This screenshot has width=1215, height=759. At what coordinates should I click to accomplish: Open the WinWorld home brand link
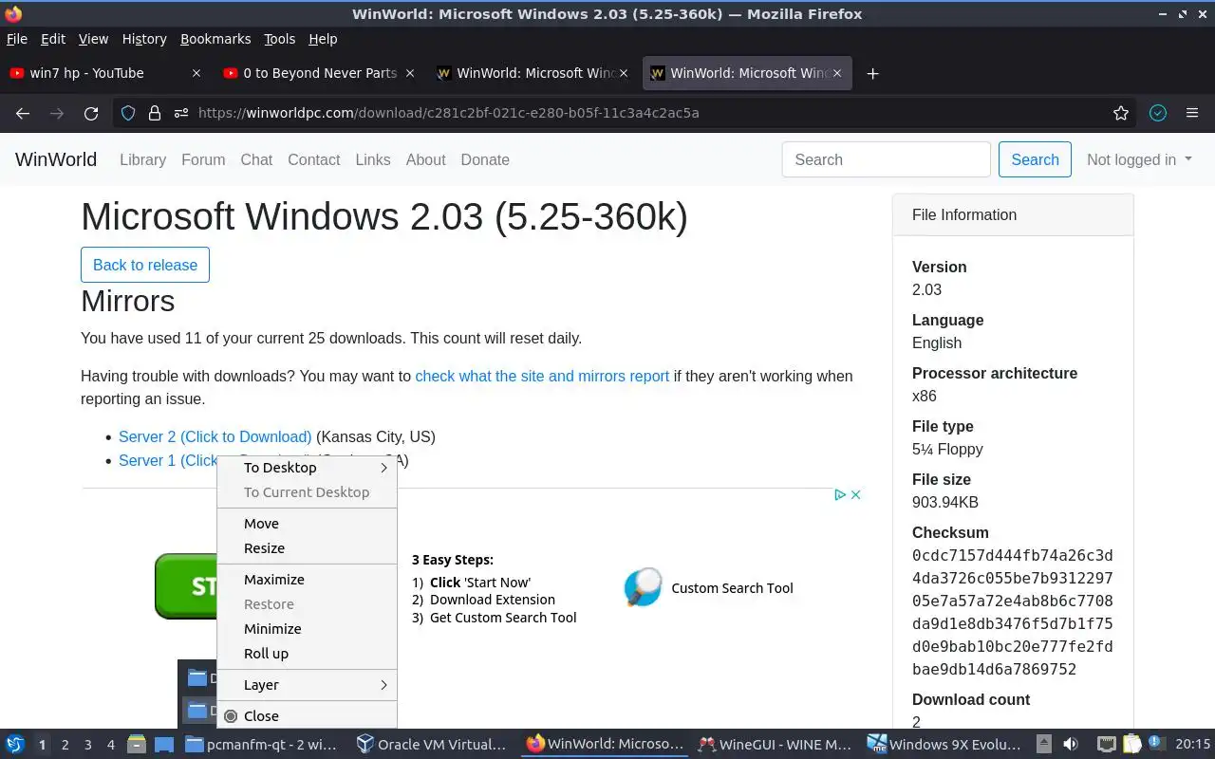56,159
